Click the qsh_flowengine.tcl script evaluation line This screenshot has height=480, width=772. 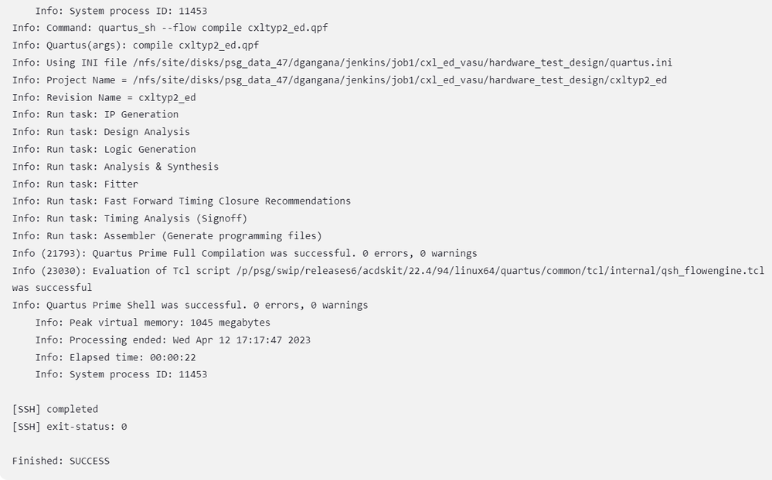(388, 270)
